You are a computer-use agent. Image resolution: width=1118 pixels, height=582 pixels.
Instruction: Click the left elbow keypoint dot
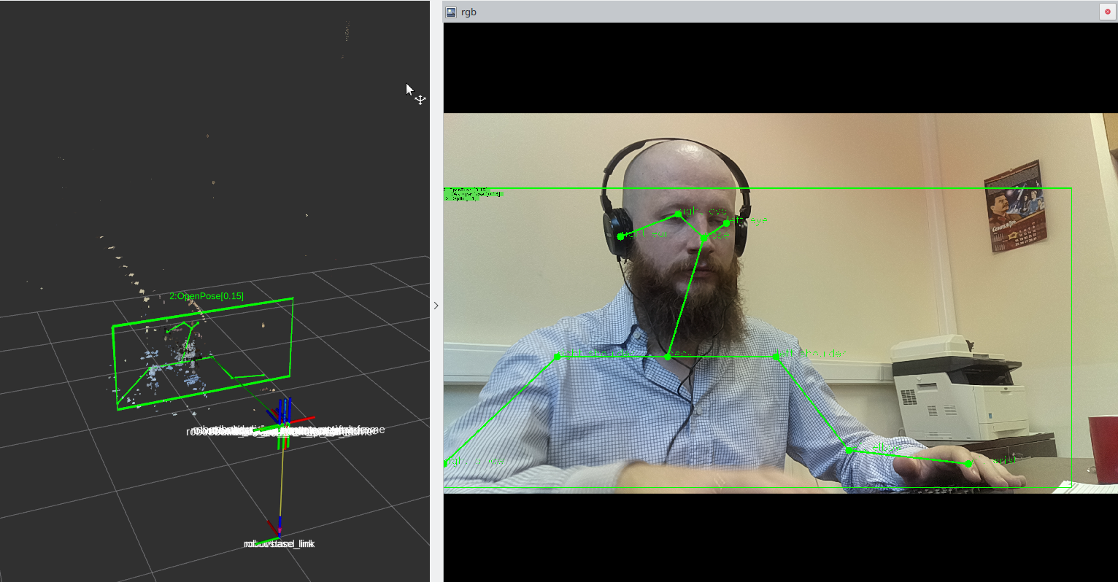[x=849, y=450]
